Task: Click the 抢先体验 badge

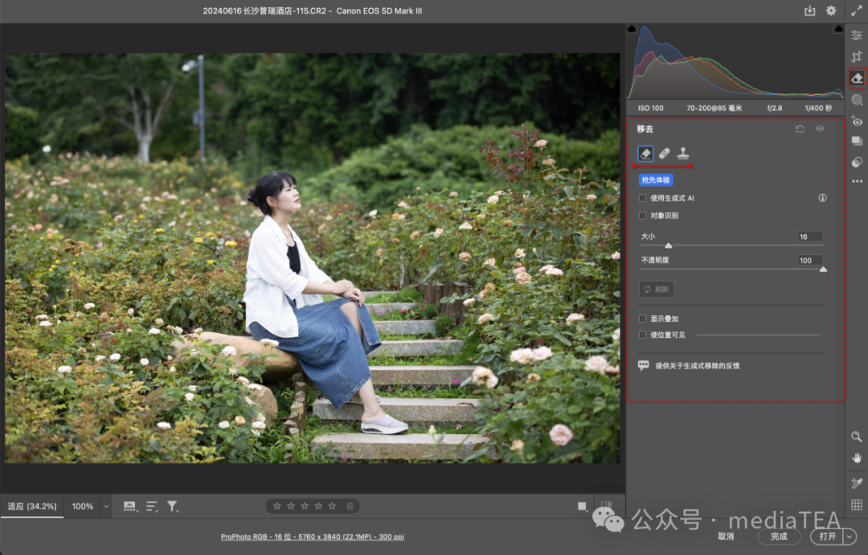Action: click(x=656, y=180)
